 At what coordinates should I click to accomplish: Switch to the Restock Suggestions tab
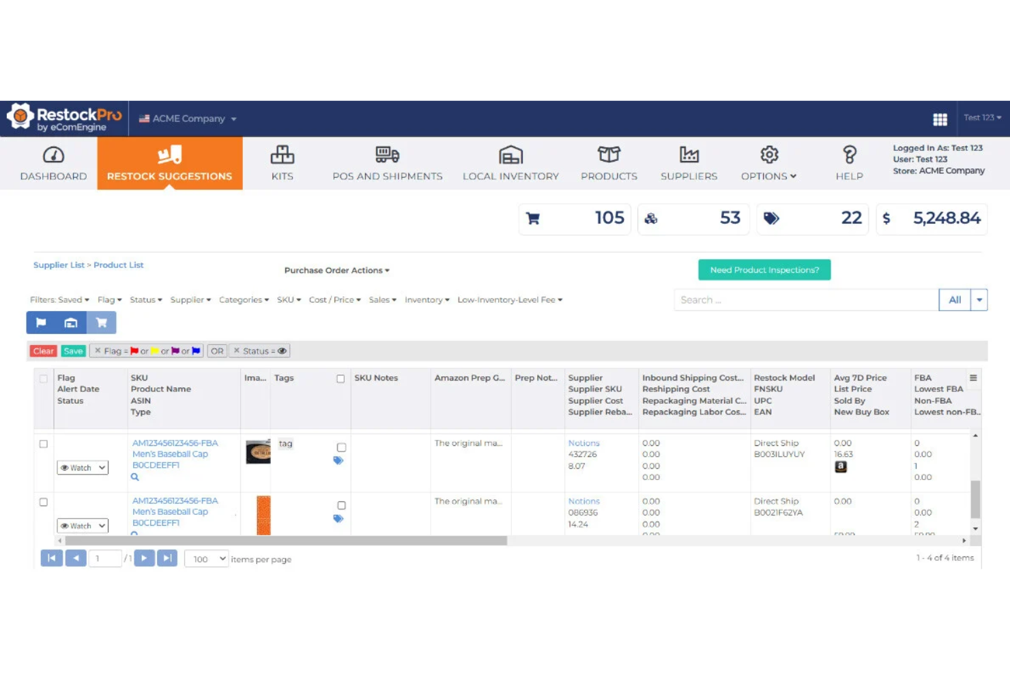[169, 164]
